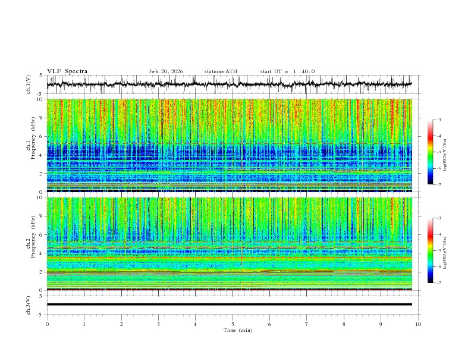Click time axis tick label '5'

[x=233, y=324]
